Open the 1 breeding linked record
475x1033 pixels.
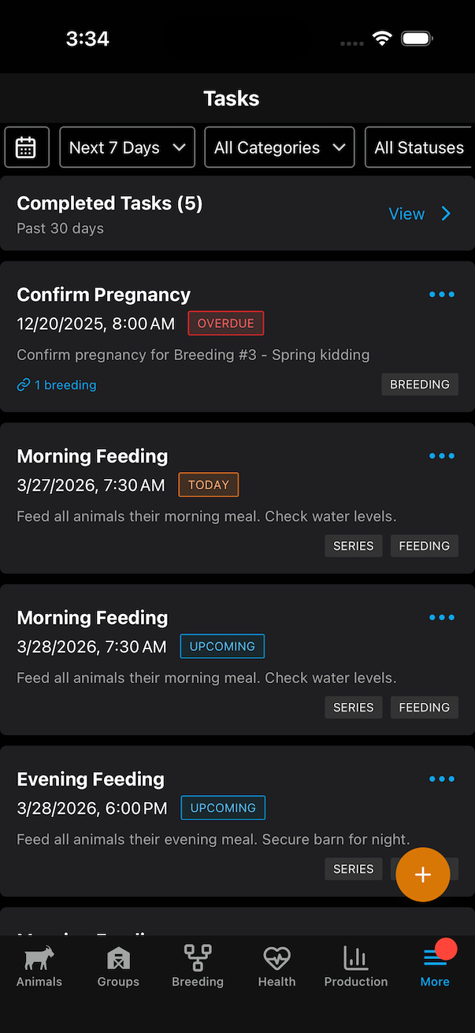56,385
